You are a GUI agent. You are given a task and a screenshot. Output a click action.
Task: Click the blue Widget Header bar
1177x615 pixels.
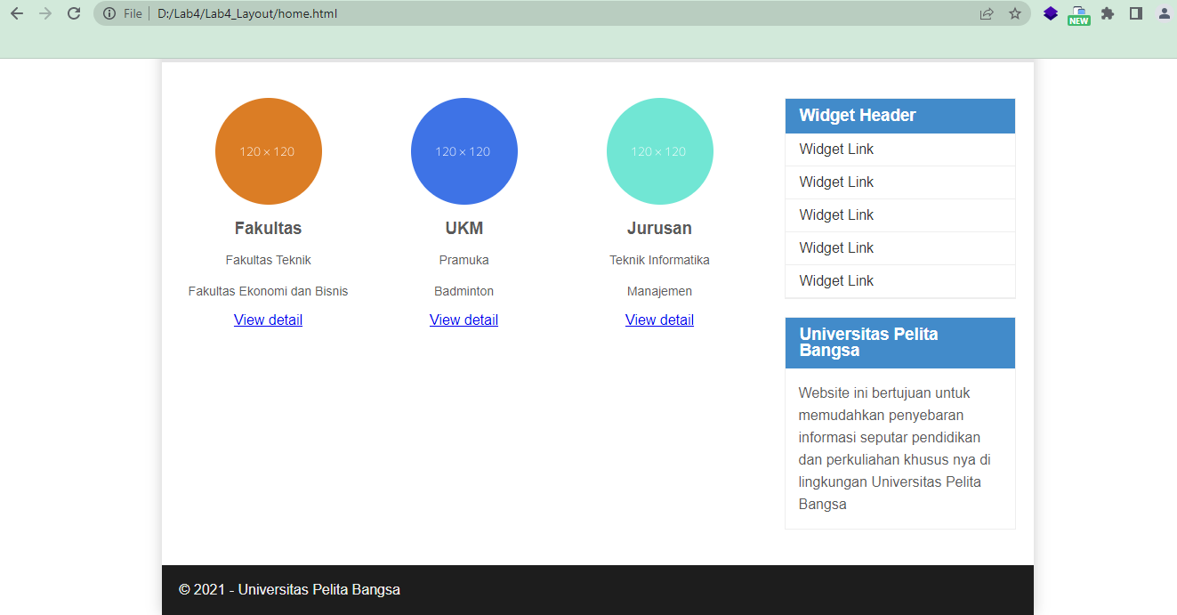(x=899, y=115)
